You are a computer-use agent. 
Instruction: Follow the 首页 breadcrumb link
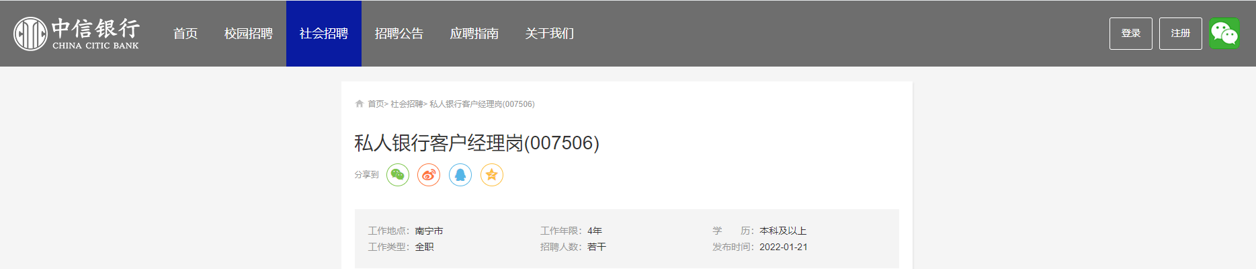[376, 104]
